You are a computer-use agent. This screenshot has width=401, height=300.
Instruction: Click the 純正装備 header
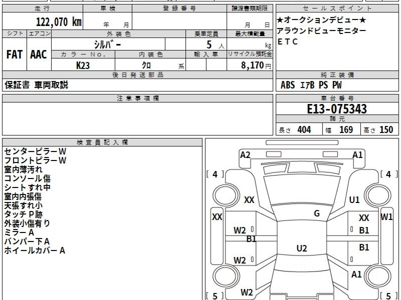point(337,75)
